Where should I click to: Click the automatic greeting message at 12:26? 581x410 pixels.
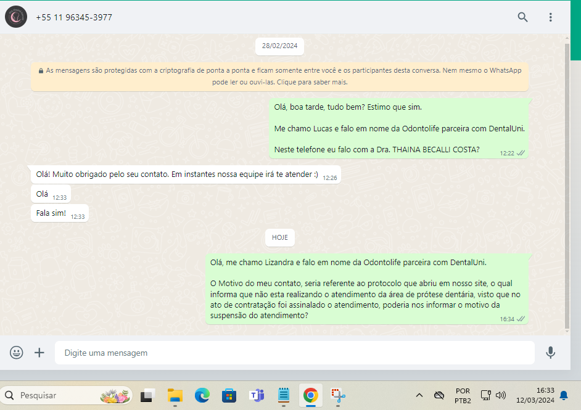point(186,174)
